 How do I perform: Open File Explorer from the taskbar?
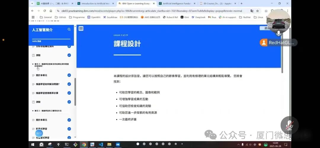click(x=109, y=144)
